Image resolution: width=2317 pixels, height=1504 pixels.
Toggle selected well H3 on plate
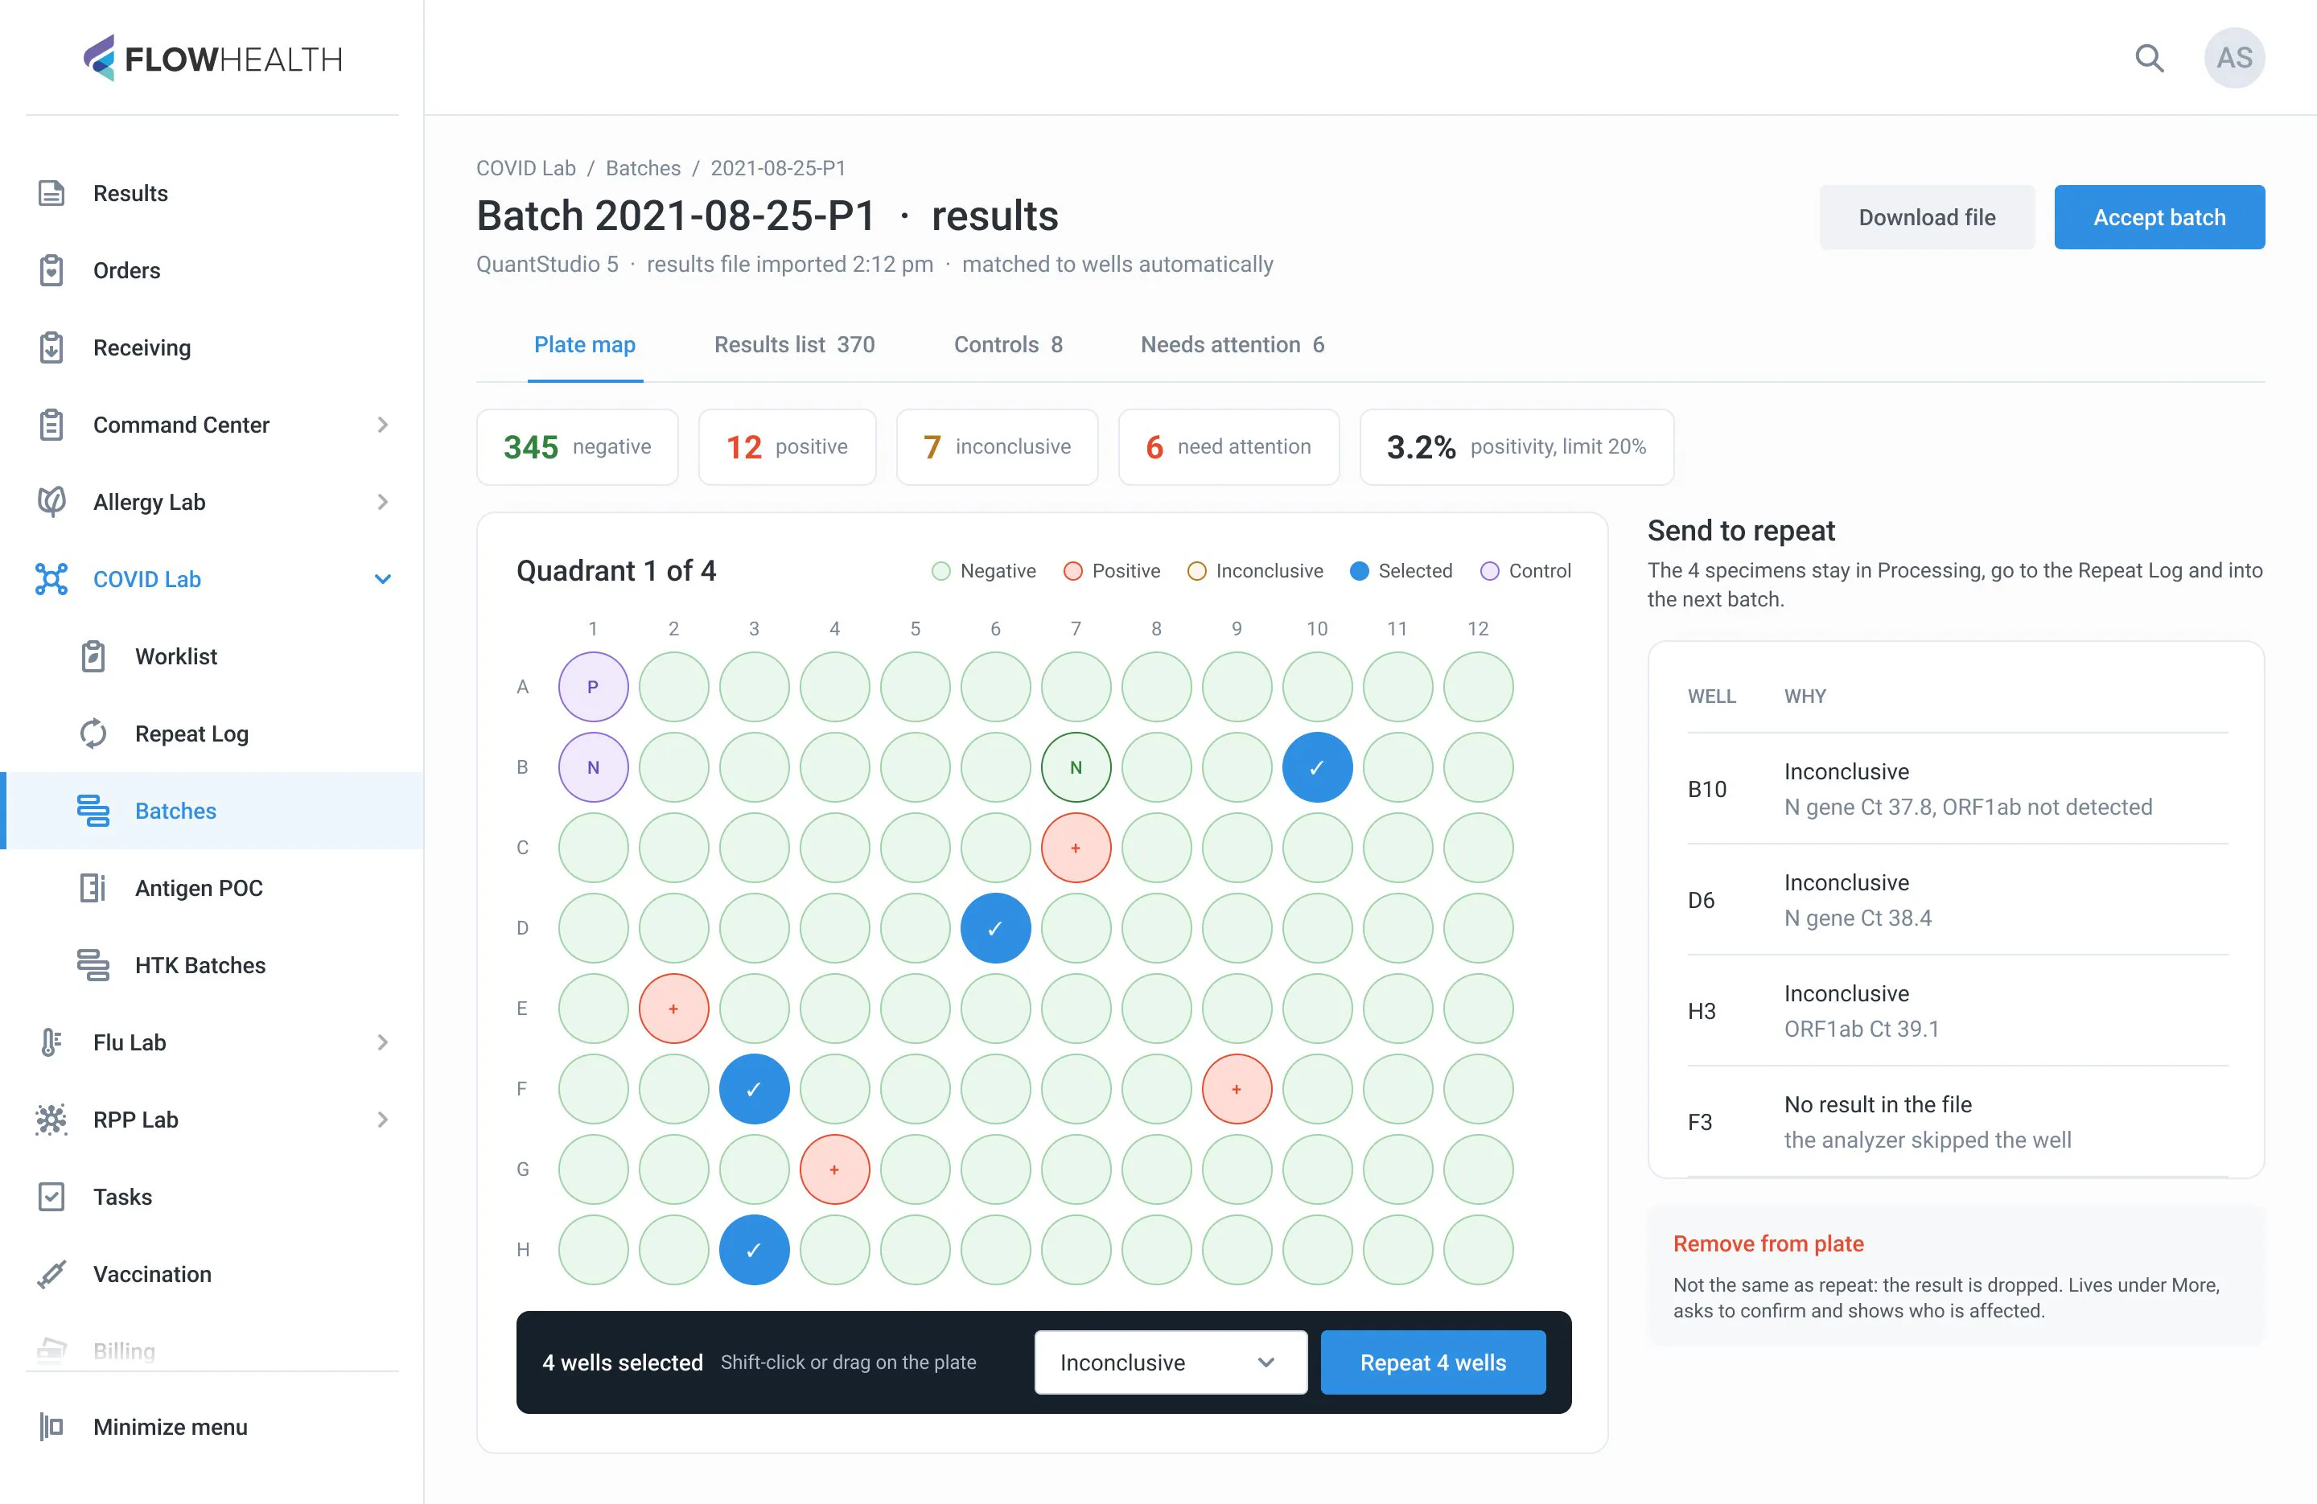(x=754, y=1249)
